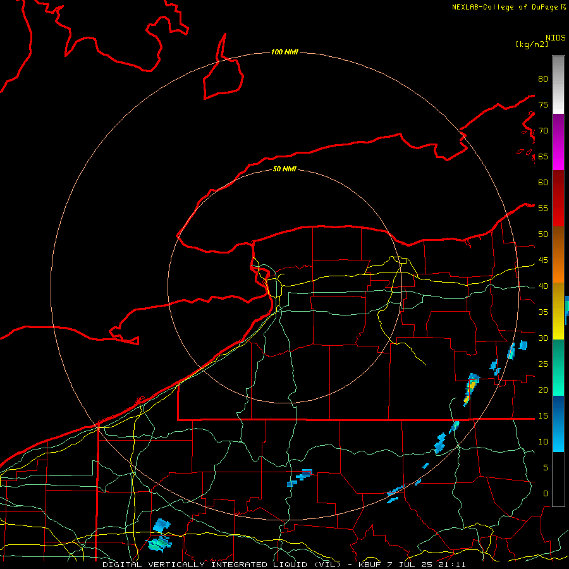Select the 45 value on the scale
The height and width of the screenshot is (569, 569).
[543, 260]
